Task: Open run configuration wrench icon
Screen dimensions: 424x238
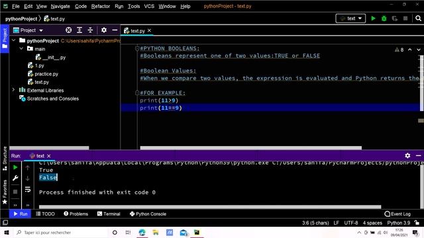Action: [15, 178]
